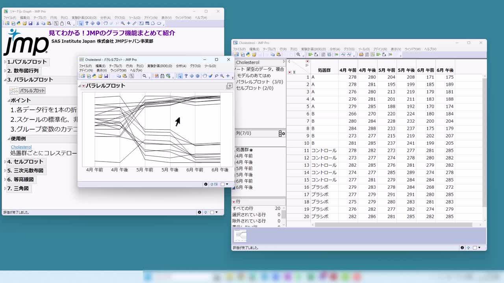Collapse the ポイント subsection
Screen dimensions: 504x283
9,101
